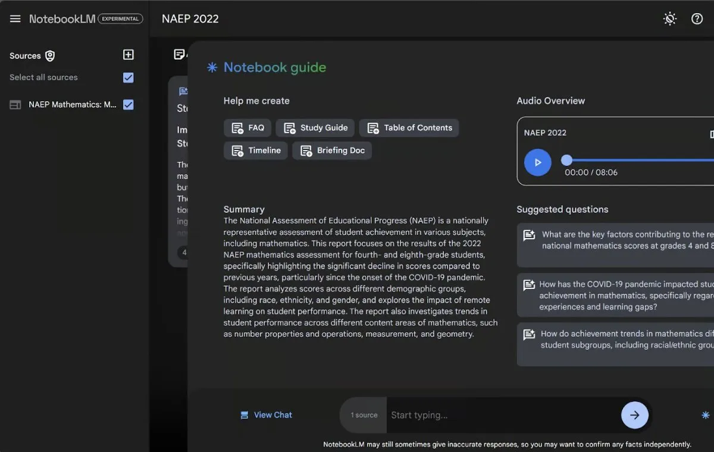Image resolution: width=714 pixels, height=452 pixels.
Task: Create a Briefing Doc
Action: coord(332,150)
